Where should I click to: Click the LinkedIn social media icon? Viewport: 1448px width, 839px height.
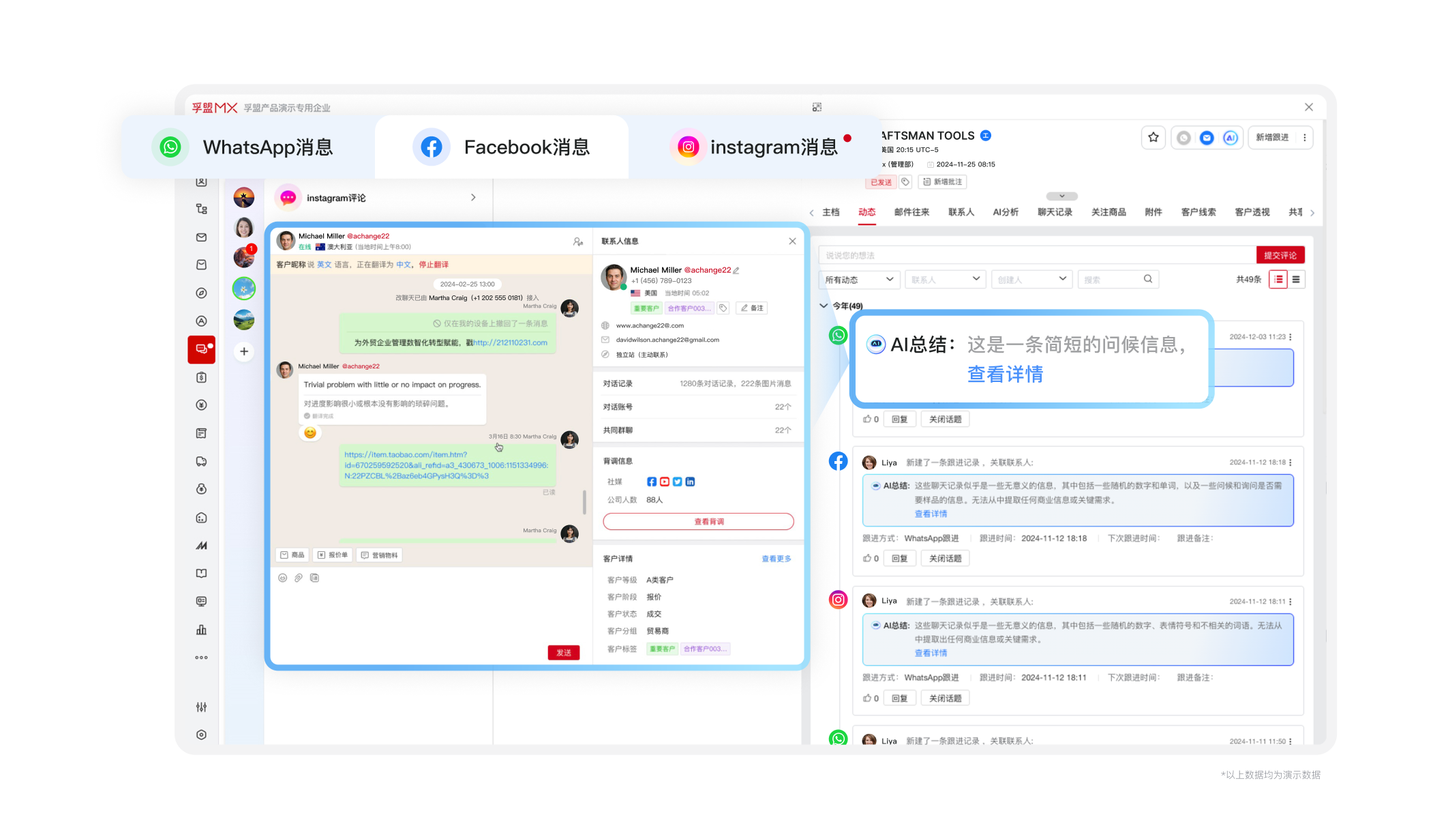(x=690, y=482)
